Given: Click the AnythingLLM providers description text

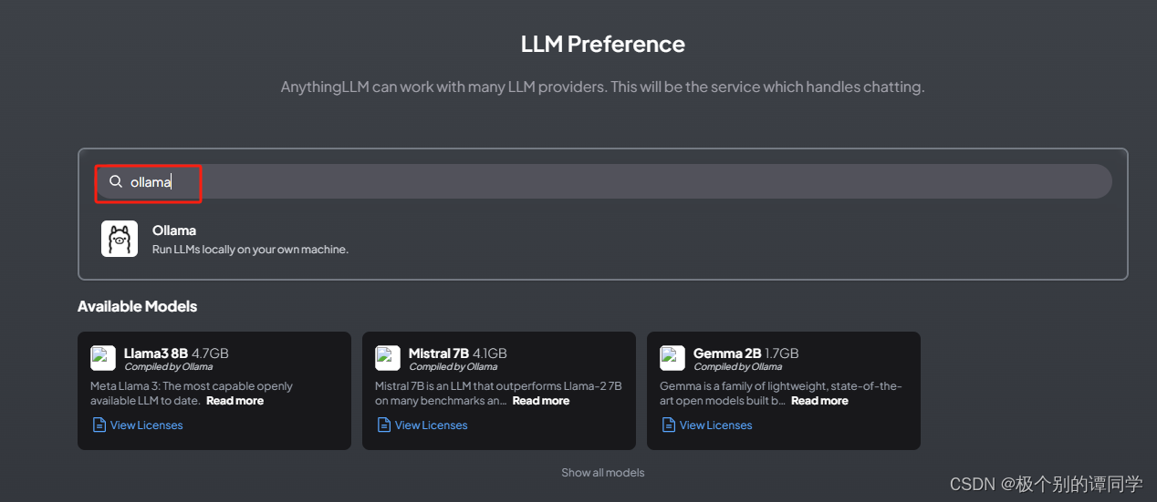Looking at the screenshot, I should [603, 87].
